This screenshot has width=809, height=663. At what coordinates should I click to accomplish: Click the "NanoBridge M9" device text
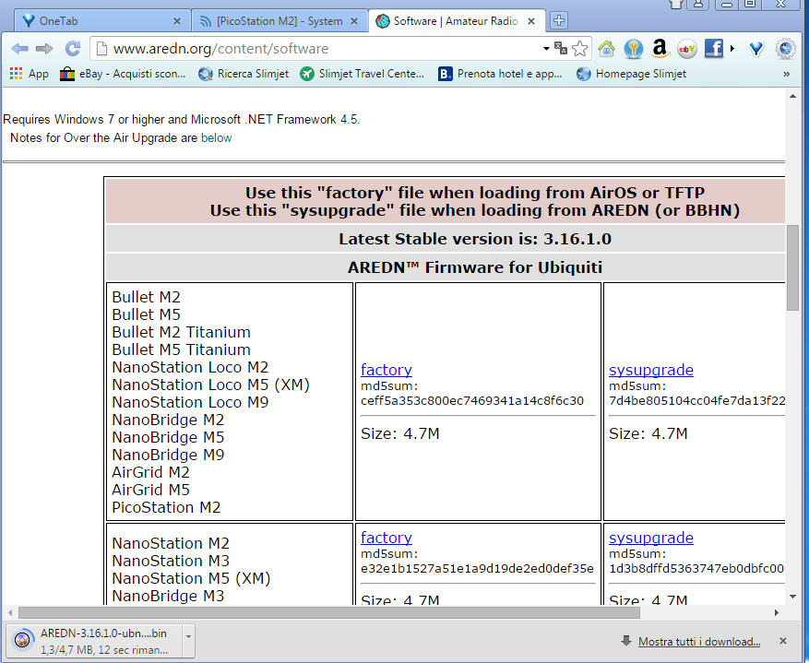168,455
